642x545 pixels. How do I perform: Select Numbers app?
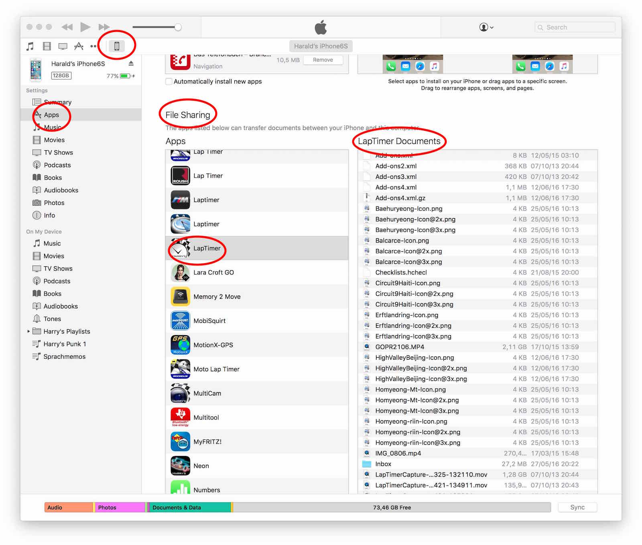(257, 486)
